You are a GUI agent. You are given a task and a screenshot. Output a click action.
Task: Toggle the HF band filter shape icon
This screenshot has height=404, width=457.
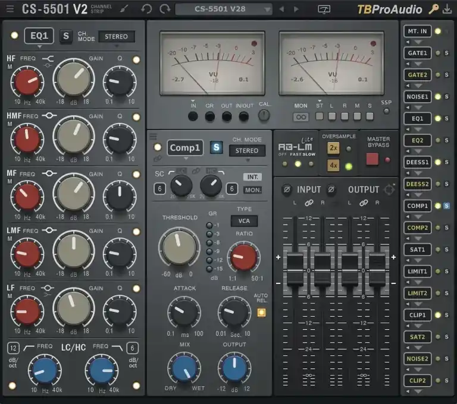[x=48, y=59]
